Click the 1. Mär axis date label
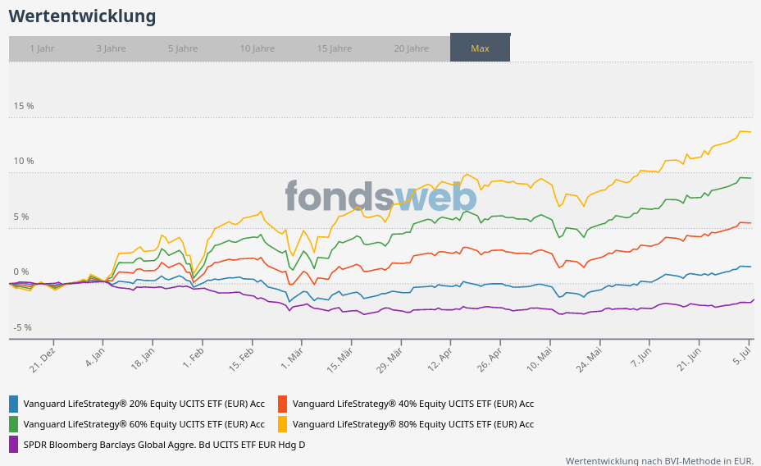This screenshot has width=761, height=466. [x=292, y=359]
